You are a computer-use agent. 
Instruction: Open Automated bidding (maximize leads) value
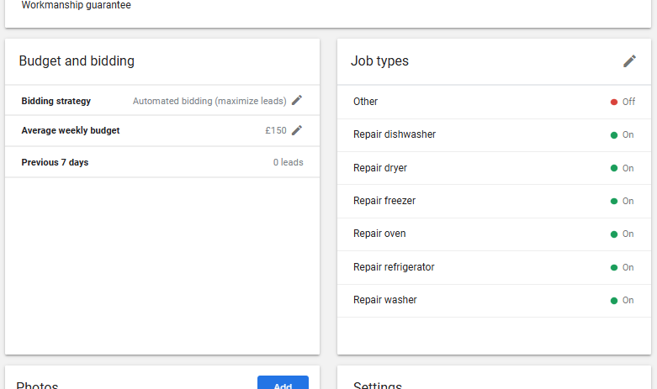209,101
